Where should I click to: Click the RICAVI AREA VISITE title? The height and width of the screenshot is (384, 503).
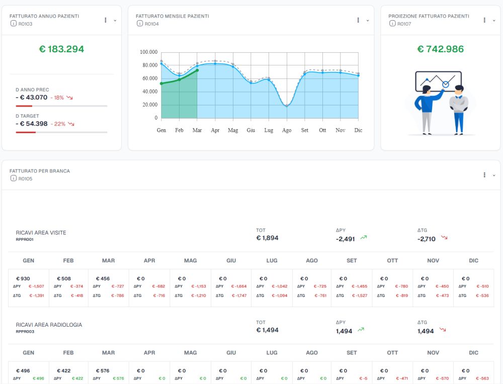(x=41, y=233)
